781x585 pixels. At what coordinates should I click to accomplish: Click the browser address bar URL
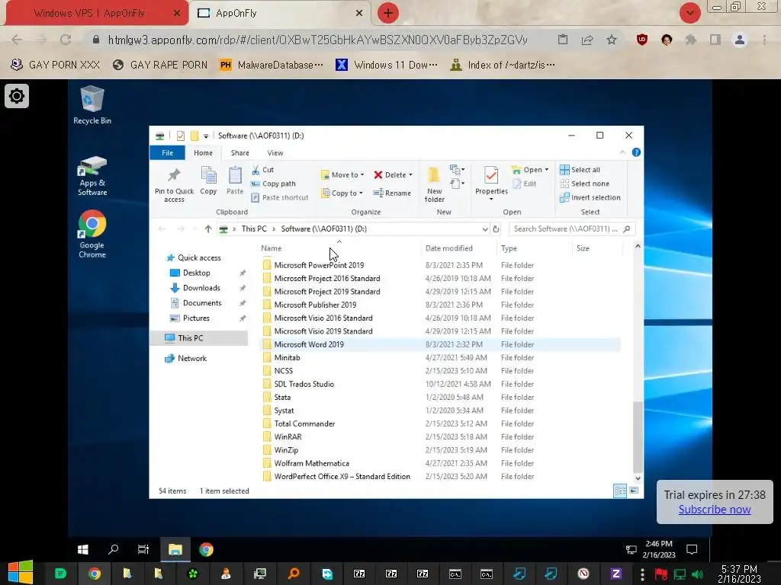(317, 40)
